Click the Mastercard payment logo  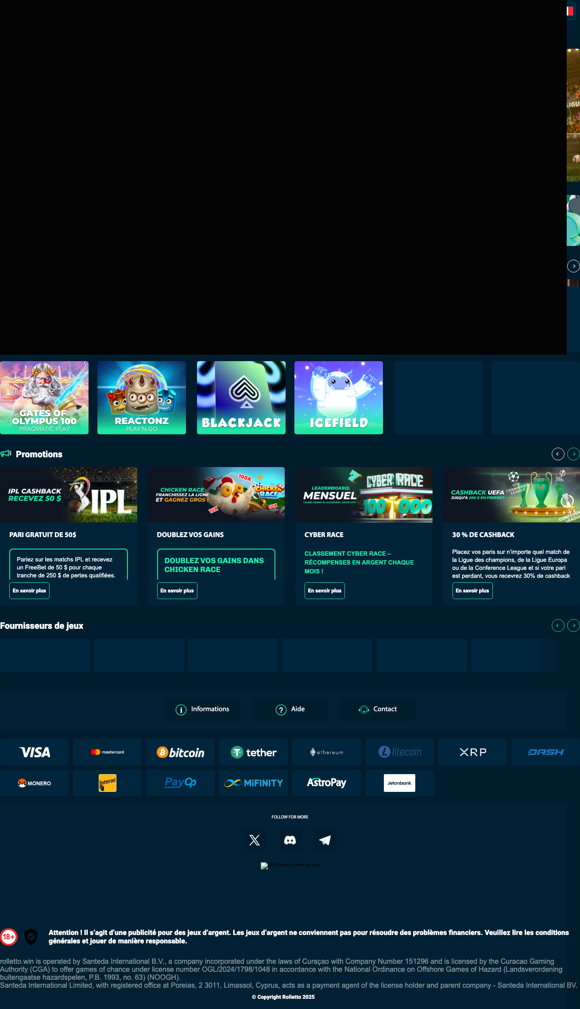point(107,752)
